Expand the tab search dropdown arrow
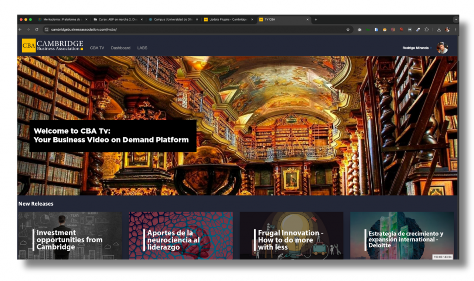 (456, 19)
